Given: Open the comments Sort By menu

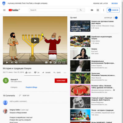Looking at the screenshot, I should click(24, 96).
